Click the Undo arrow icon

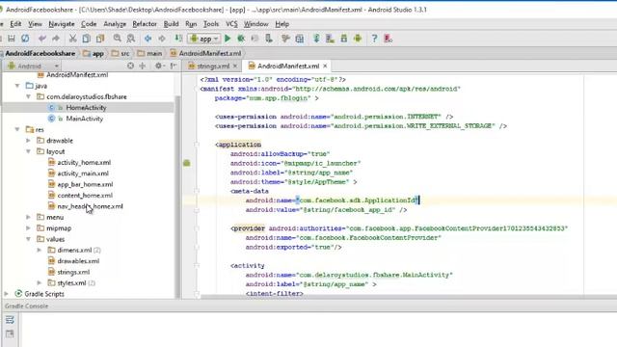point(42,39)
